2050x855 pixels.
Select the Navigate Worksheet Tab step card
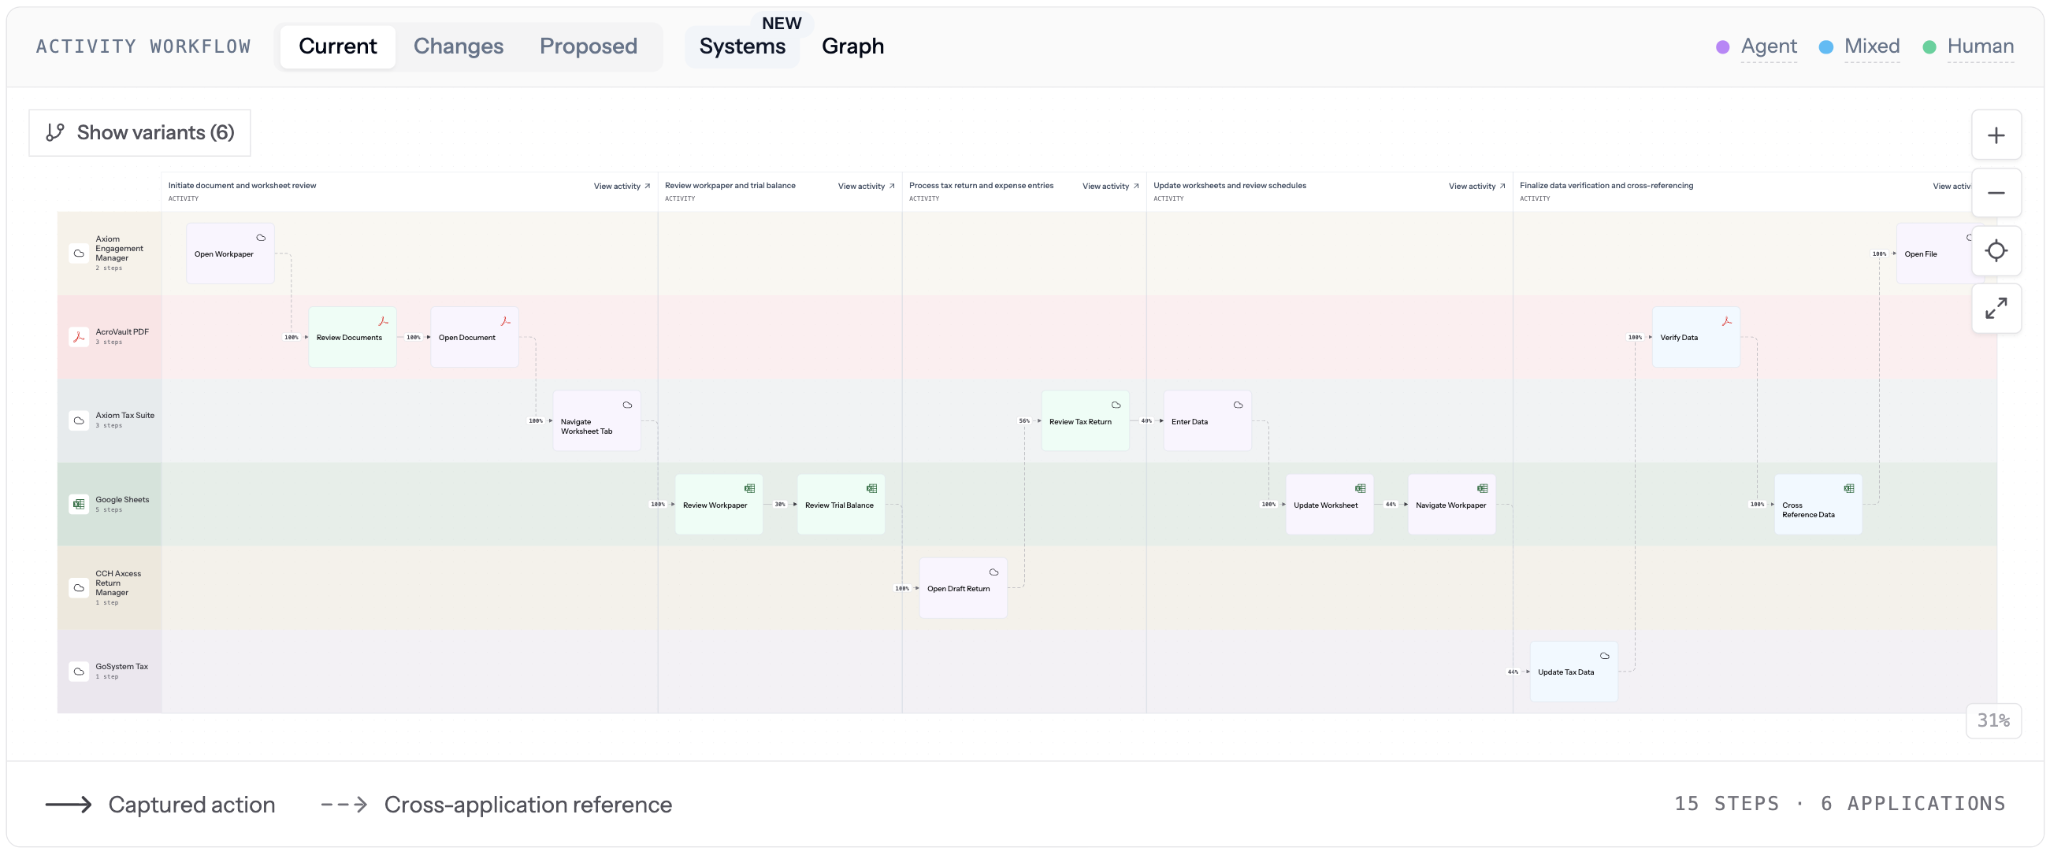[x=597, y=420]
